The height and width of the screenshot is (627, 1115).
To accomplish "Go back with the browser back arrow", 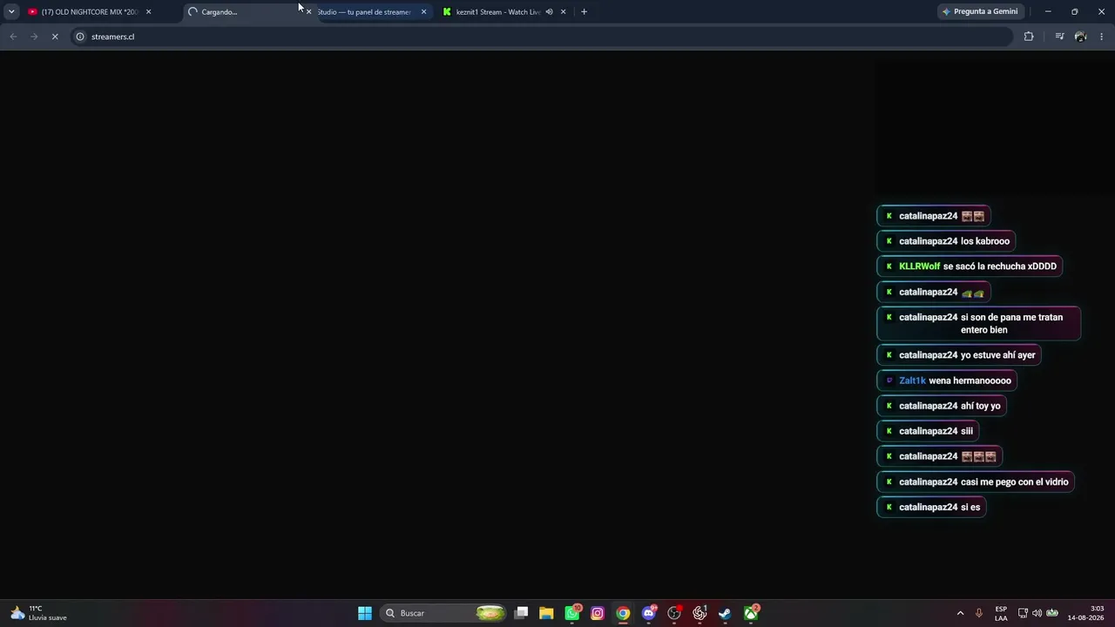I will 13,37.
